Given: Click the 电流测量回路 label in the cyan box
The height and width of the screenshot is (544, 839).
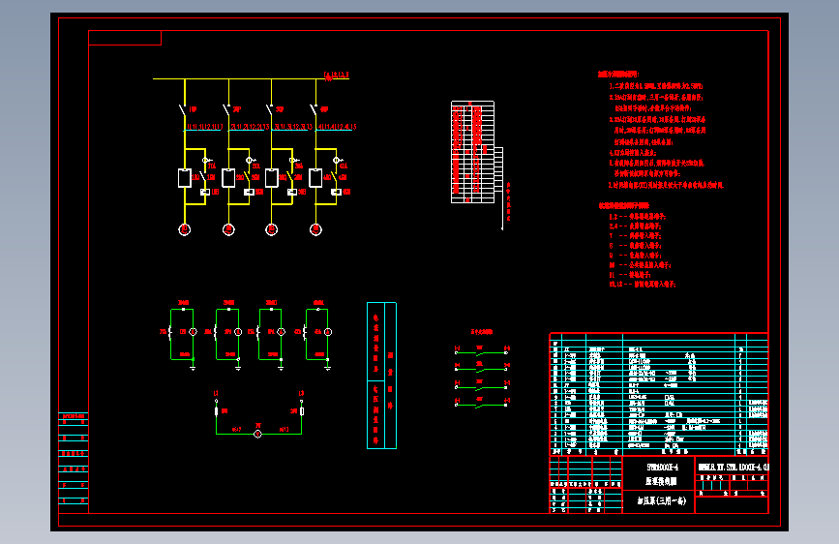Looking at the screenshot, I should pos(375,342).
